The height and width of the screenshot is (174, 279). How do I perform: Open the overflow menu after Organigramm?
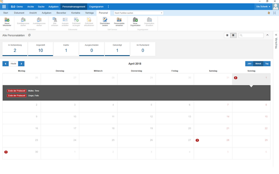tap(108, 6)
